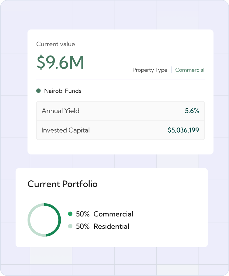Viewport: 229px width, 276px height.
Task: Click the pale green Residential legend dot
Action: pyautogui.click(x=70, y=226)
